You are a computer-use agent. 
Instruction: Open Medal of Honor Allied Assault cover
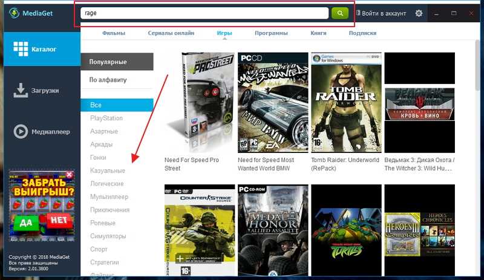point(273,230)
